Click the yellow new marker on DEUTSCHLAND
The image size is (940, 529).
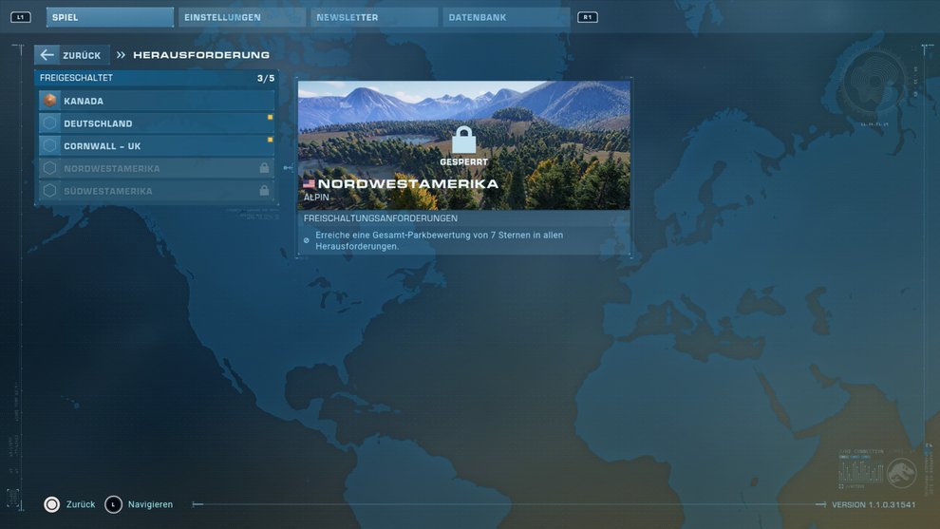(x=271, y=117)
